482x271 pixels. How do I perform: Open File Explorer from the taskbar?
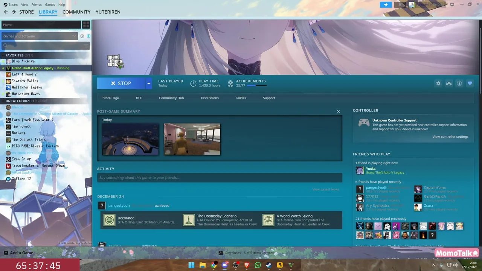pos(203,265)
